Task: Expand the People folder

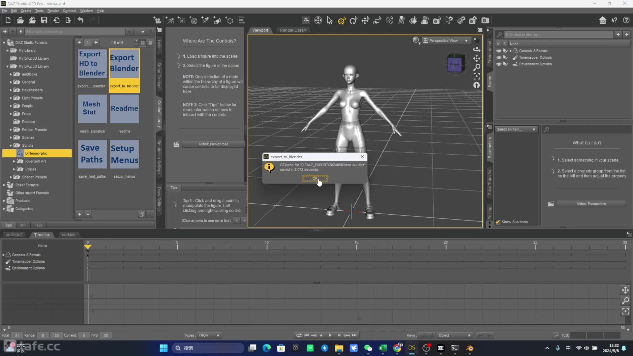Action: [11, 106]
